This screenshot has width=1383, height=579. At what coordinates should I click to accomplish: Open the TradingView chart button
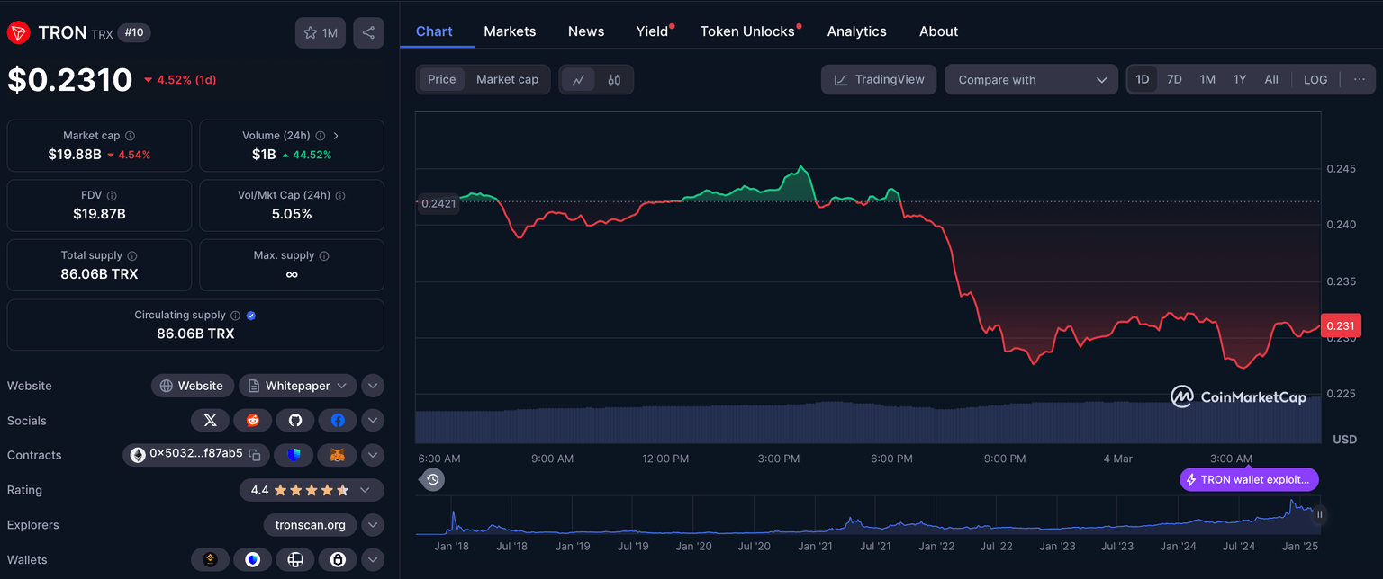click(879, 80)
